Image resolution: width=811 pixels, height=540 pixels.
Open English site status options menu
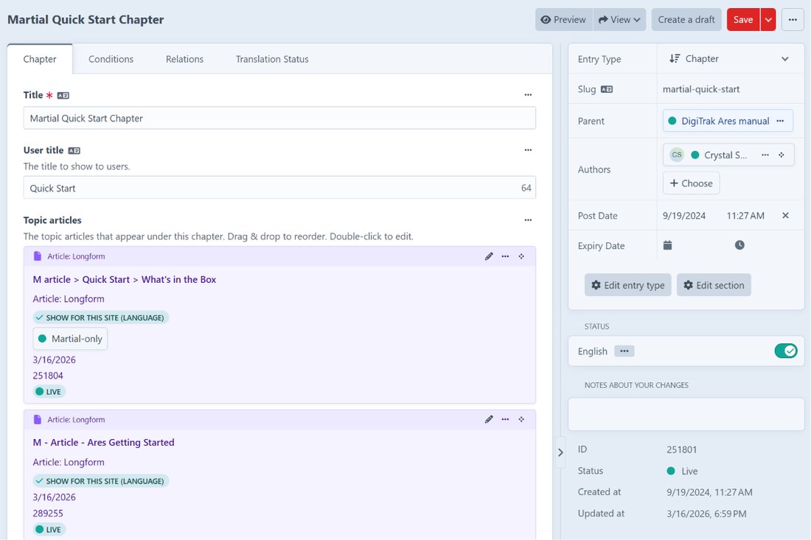624,351
